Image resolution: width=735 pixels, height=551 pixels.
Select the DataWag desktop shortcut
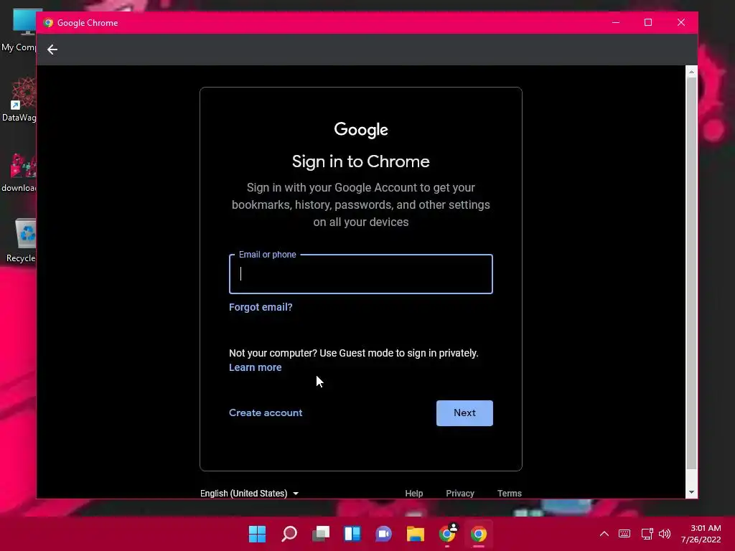[x=19, y=99]
